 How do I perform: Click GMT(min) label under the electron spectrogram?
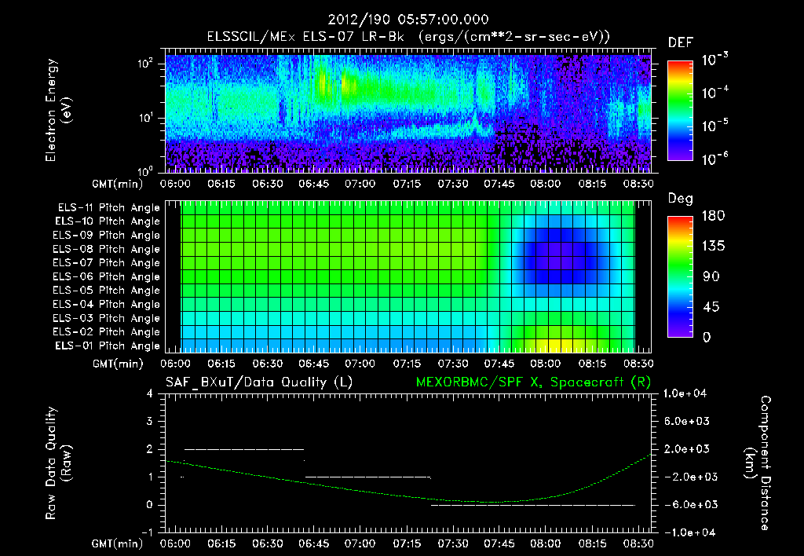tap(118, 184)
